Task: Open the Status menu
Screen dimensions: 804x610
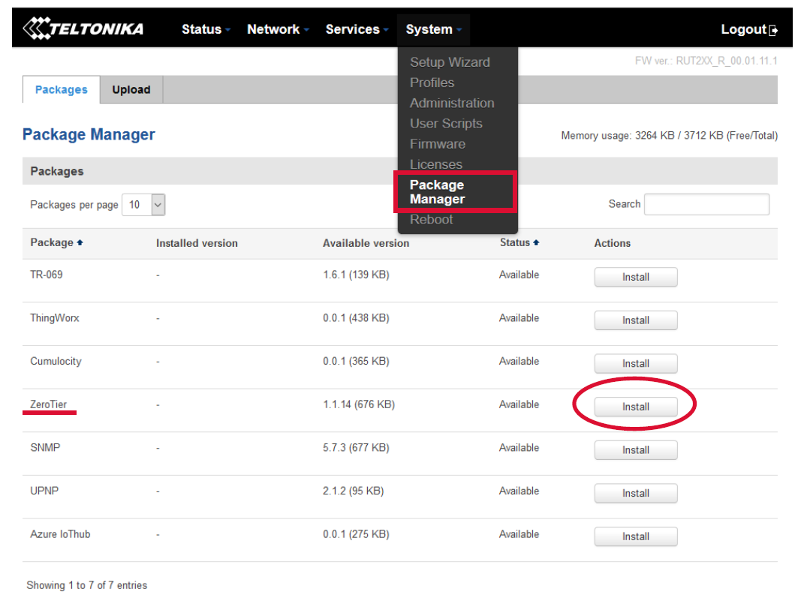Action: 206,29
